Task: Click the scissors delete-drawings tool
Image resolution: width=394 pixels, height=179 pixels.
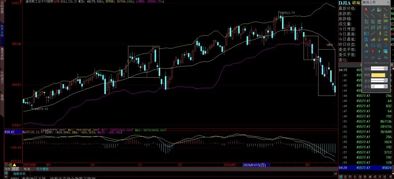Action: (x=386, y=57)
